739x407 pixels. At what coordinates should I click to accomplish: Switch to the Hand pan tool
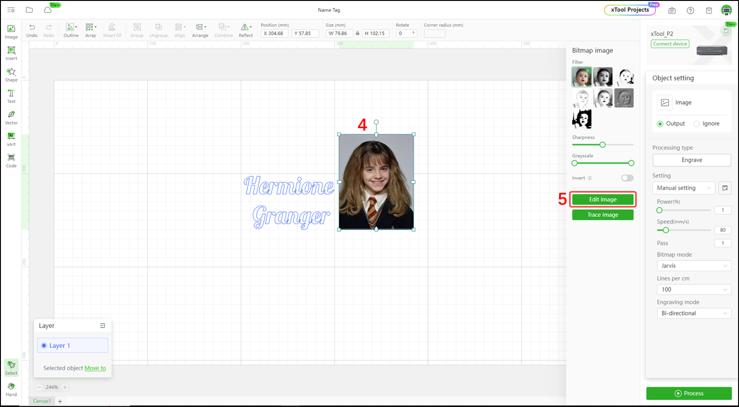pyautogui.click(x=11, y=389)
